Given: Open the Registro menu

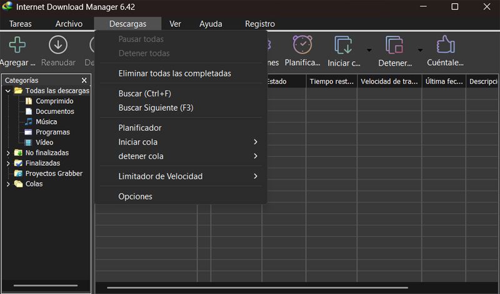Looking at the screenshot, I should (x=260, y=24).
